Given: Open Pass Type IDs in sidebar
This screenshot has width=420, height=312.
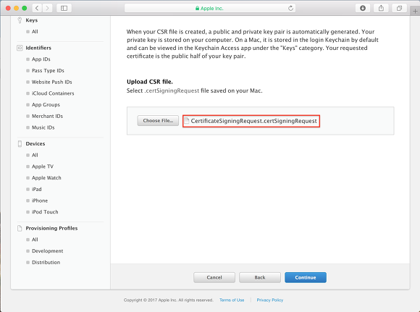Looking at the screenshot, I should tap(48, 71).
